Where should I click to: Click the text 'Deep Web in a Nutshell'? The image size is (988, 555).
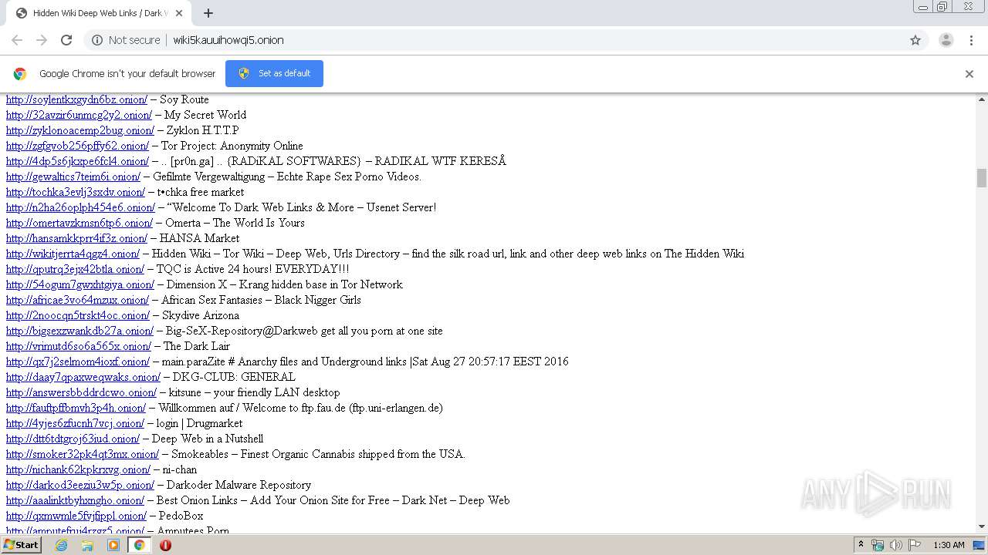pyautogui.click(x=208, y=439)
